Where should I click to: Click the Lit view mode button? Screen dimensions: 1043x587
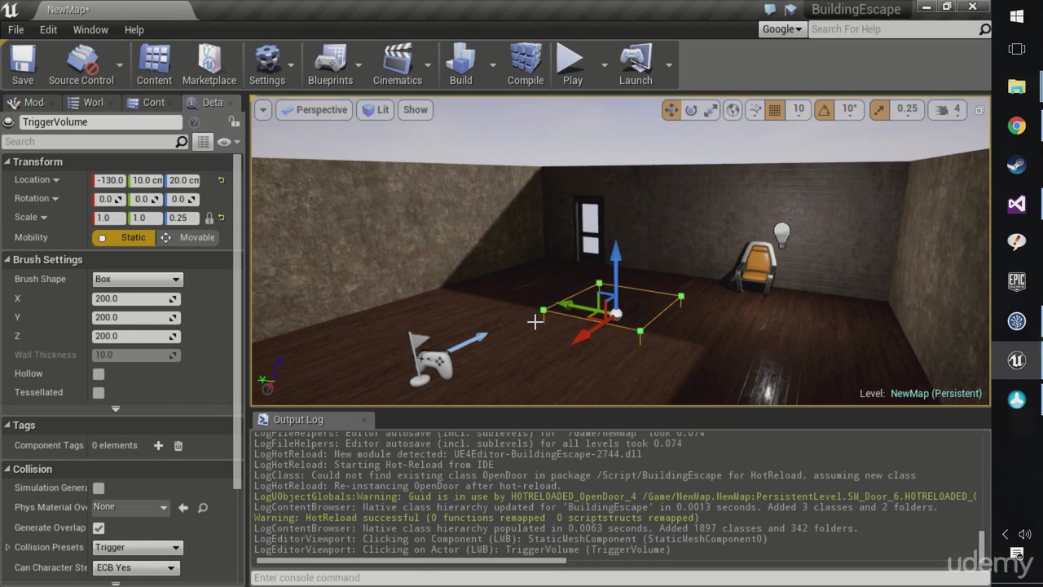[x=376, y=109]
